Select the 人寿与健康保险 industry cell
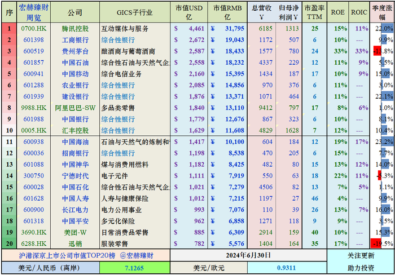 [x=135, y=198]
